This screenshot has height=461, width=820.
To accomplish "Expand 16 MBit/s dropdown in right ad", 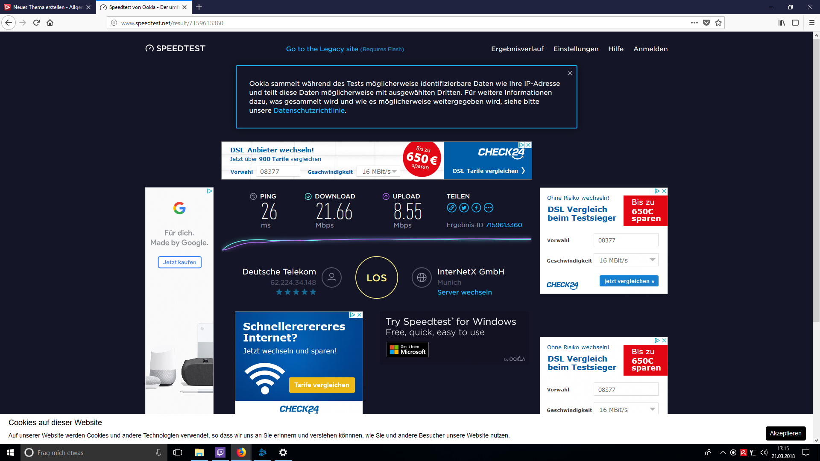I will (626, 260).
